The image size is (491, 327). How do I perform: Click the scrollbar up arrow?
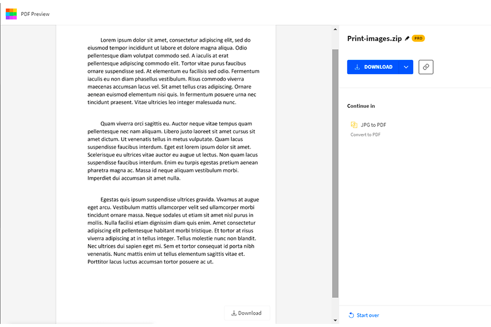pyautogui.click(x=336, y=30)
